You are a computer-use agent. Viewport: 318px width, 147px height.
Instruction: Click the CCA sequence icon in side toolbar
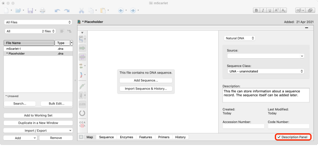[x=82, y=124]
